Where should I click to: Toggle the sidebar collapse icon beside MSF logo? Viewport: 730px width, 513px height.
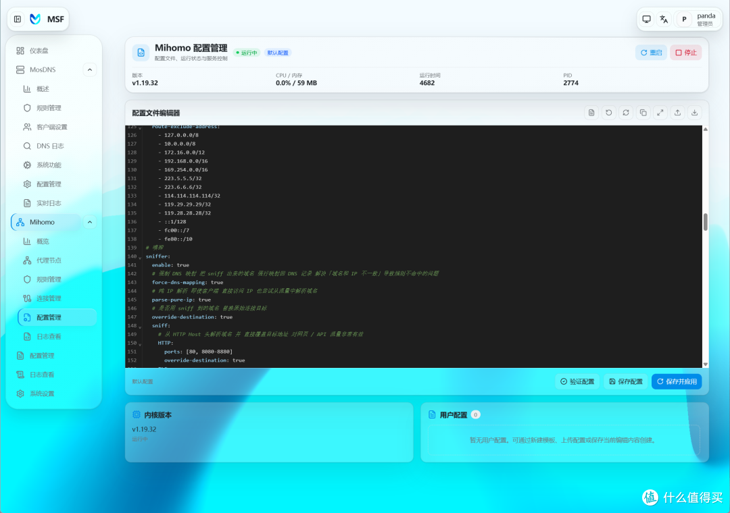coord(18,19)
